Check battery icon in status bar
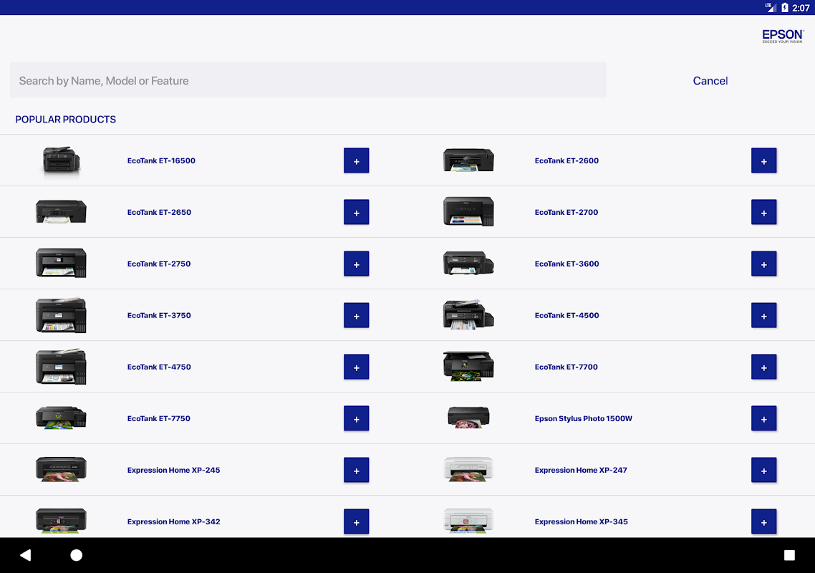Image resolution: width=815 pixels, height=573 pixels. [x=785, y=7]
